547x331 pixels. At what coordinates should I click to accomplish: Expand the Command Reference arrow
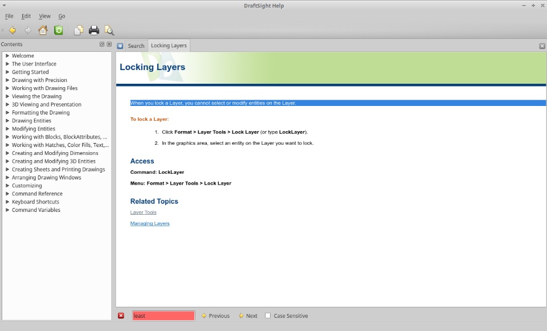[x=7, y=194]
